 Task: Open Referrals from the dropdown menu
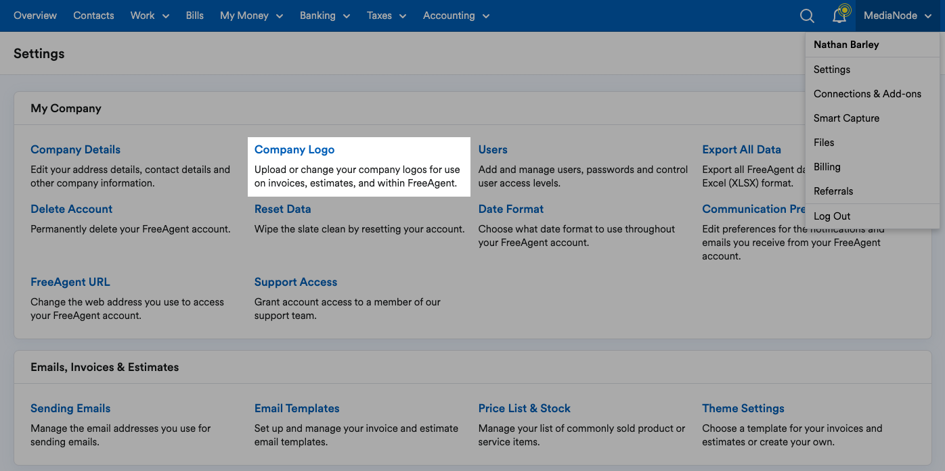click(833, 191)
